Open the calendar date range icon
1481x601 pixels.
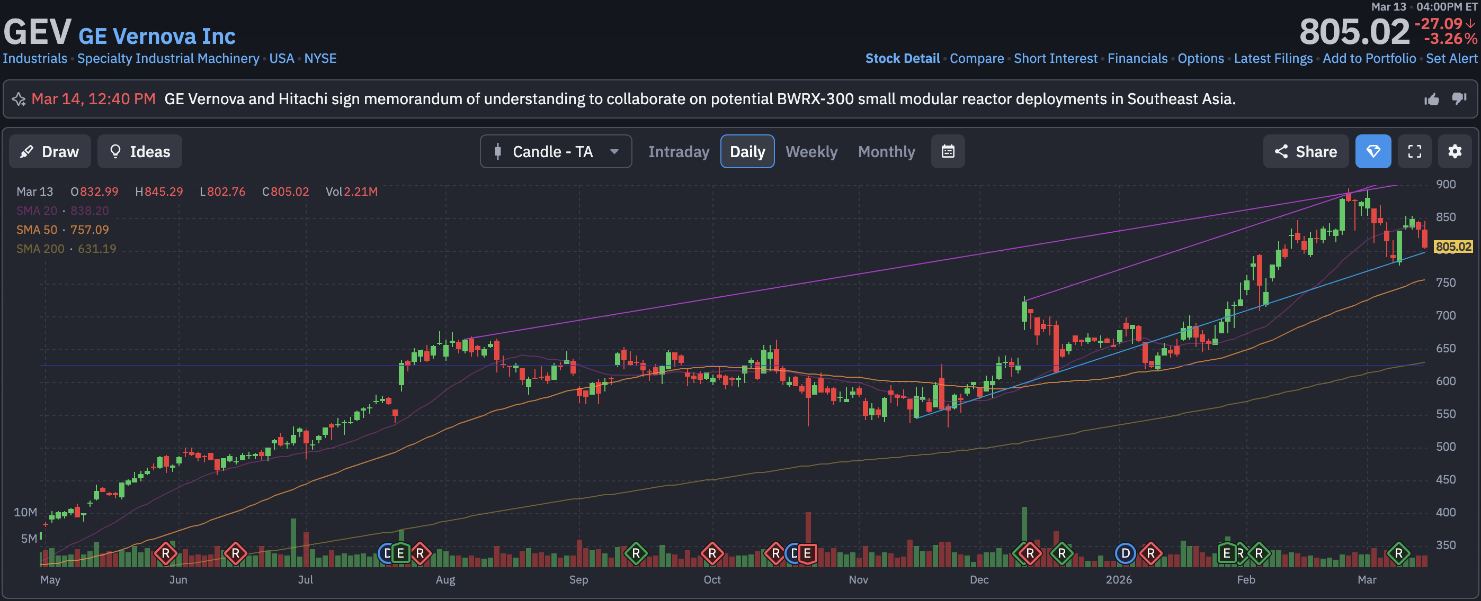point(948,151)
